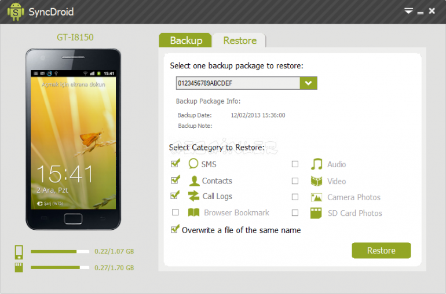Click the SyncDroid android logo
The height and width of the screenshot is (294, 446).
(x=16, y=12)
